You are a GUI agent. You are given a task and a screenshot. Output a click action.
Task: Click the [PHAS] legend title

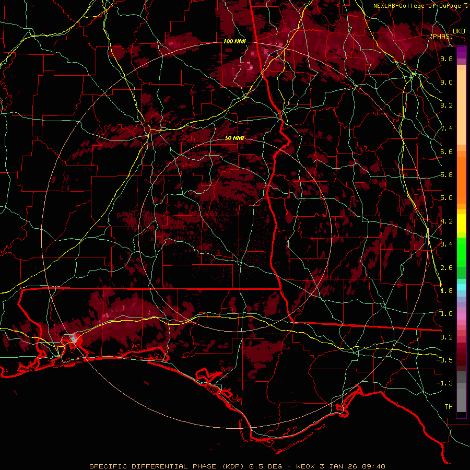point(441,36)
